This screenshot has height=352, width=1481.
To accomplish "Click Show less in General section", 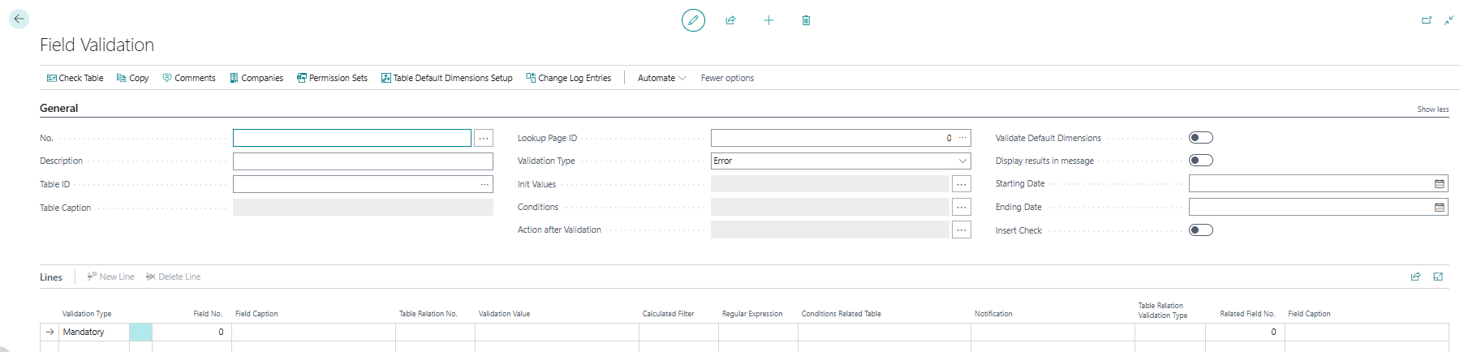I will [1432, 109].
